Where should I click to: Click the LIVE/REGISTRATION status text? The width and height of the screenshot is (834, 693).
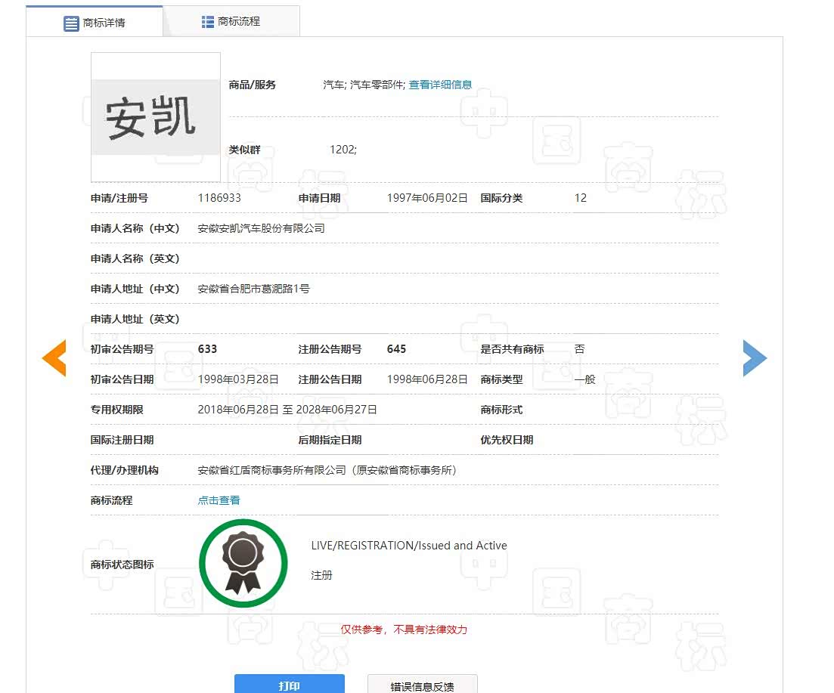pyautogui.click(x=409, y=546)
